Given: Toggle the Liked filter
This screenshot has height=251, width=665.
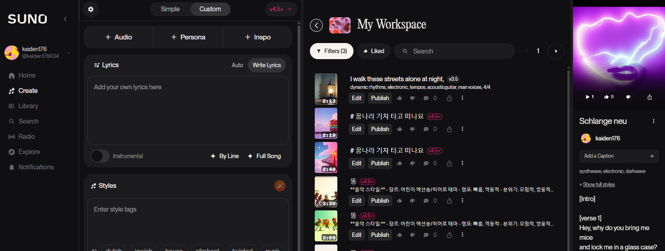Looking at the screenshot, I should click(374, 51).
